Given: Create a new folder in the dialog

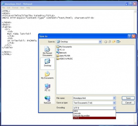Looking at the screenshot, I should pyautogui.click(x=114, y=42).
